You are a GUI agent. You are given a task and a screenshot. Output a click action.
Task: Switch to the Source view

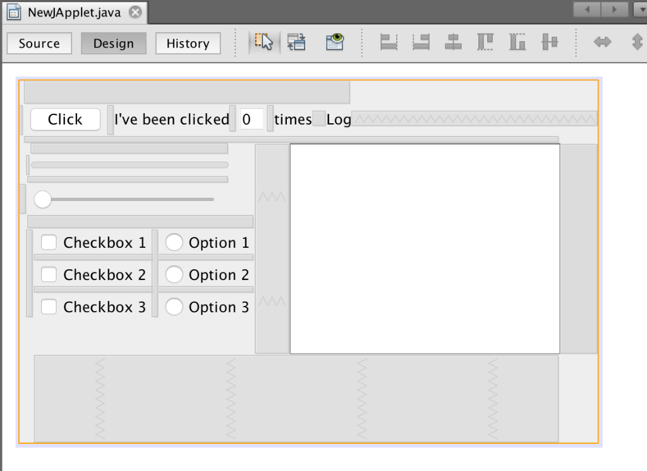(39, 44)
